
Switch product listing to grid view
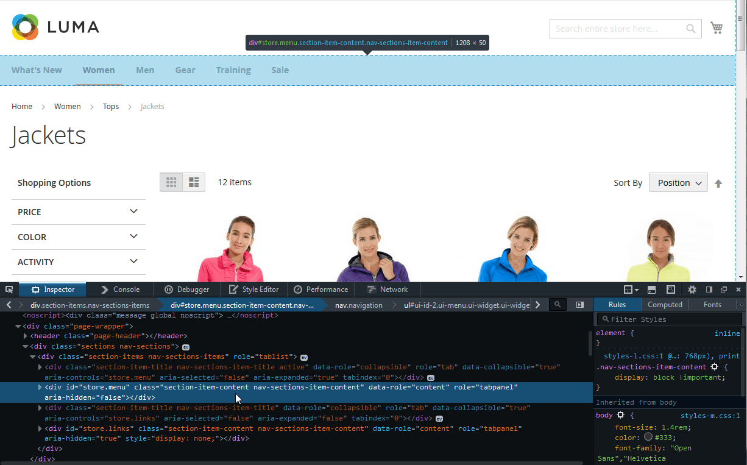click(x=171, y=182)
